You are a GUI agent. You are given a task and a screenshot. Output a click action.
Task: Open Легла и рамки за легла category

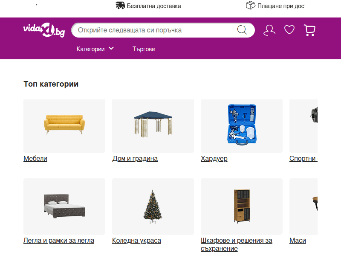59,240
